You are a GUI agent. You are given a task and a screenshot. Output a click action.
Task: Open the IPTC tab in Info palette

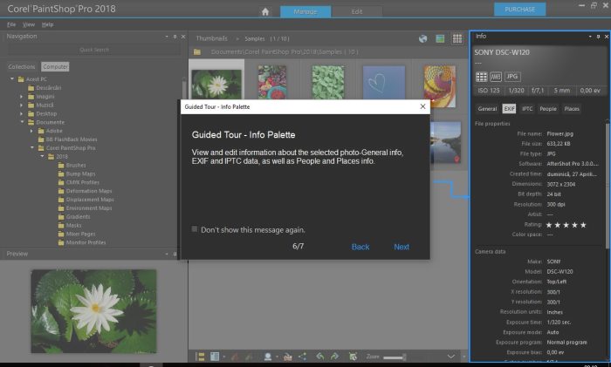[x=527, y=109]
